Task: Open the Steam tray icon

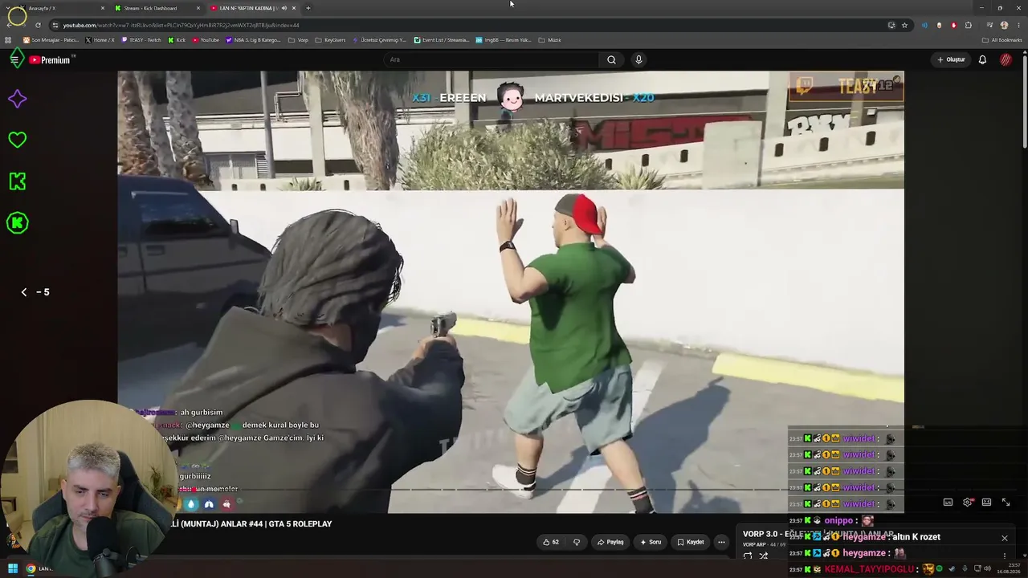Action: 951,569
